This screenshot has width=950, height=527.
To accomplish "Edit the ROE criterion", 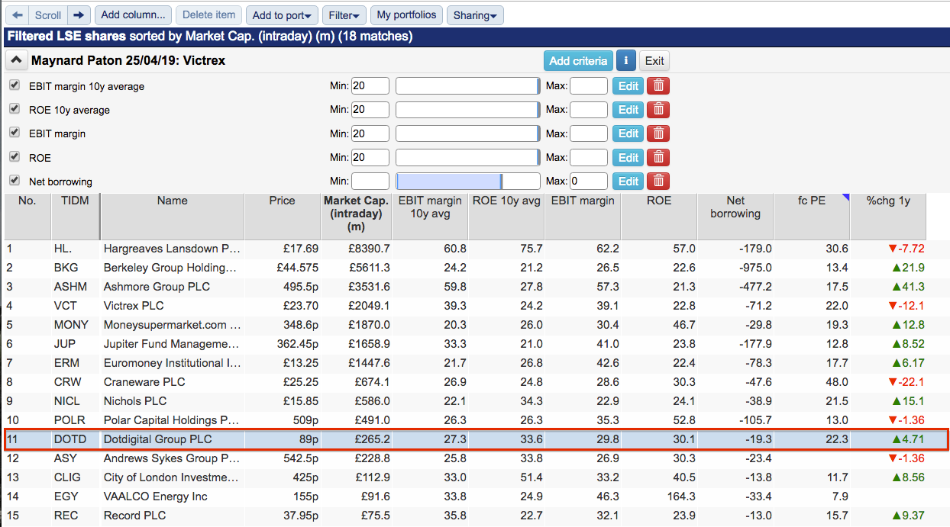I will (628, 158).
